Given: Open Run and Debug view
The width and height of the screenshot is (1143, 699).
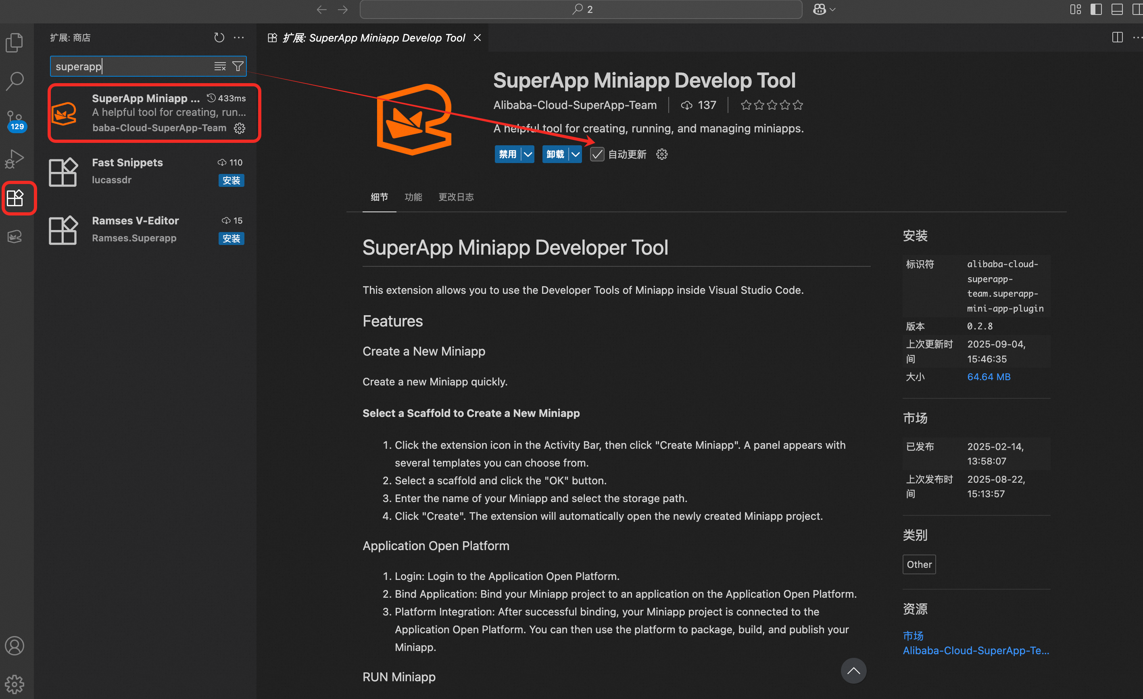Looking at the screenshot, I should point(15,159).
